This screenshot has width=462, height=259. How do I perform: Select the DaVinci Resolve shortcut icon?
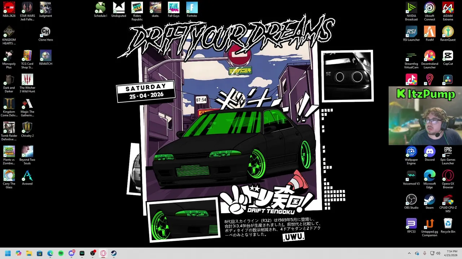tap(448, 79)
